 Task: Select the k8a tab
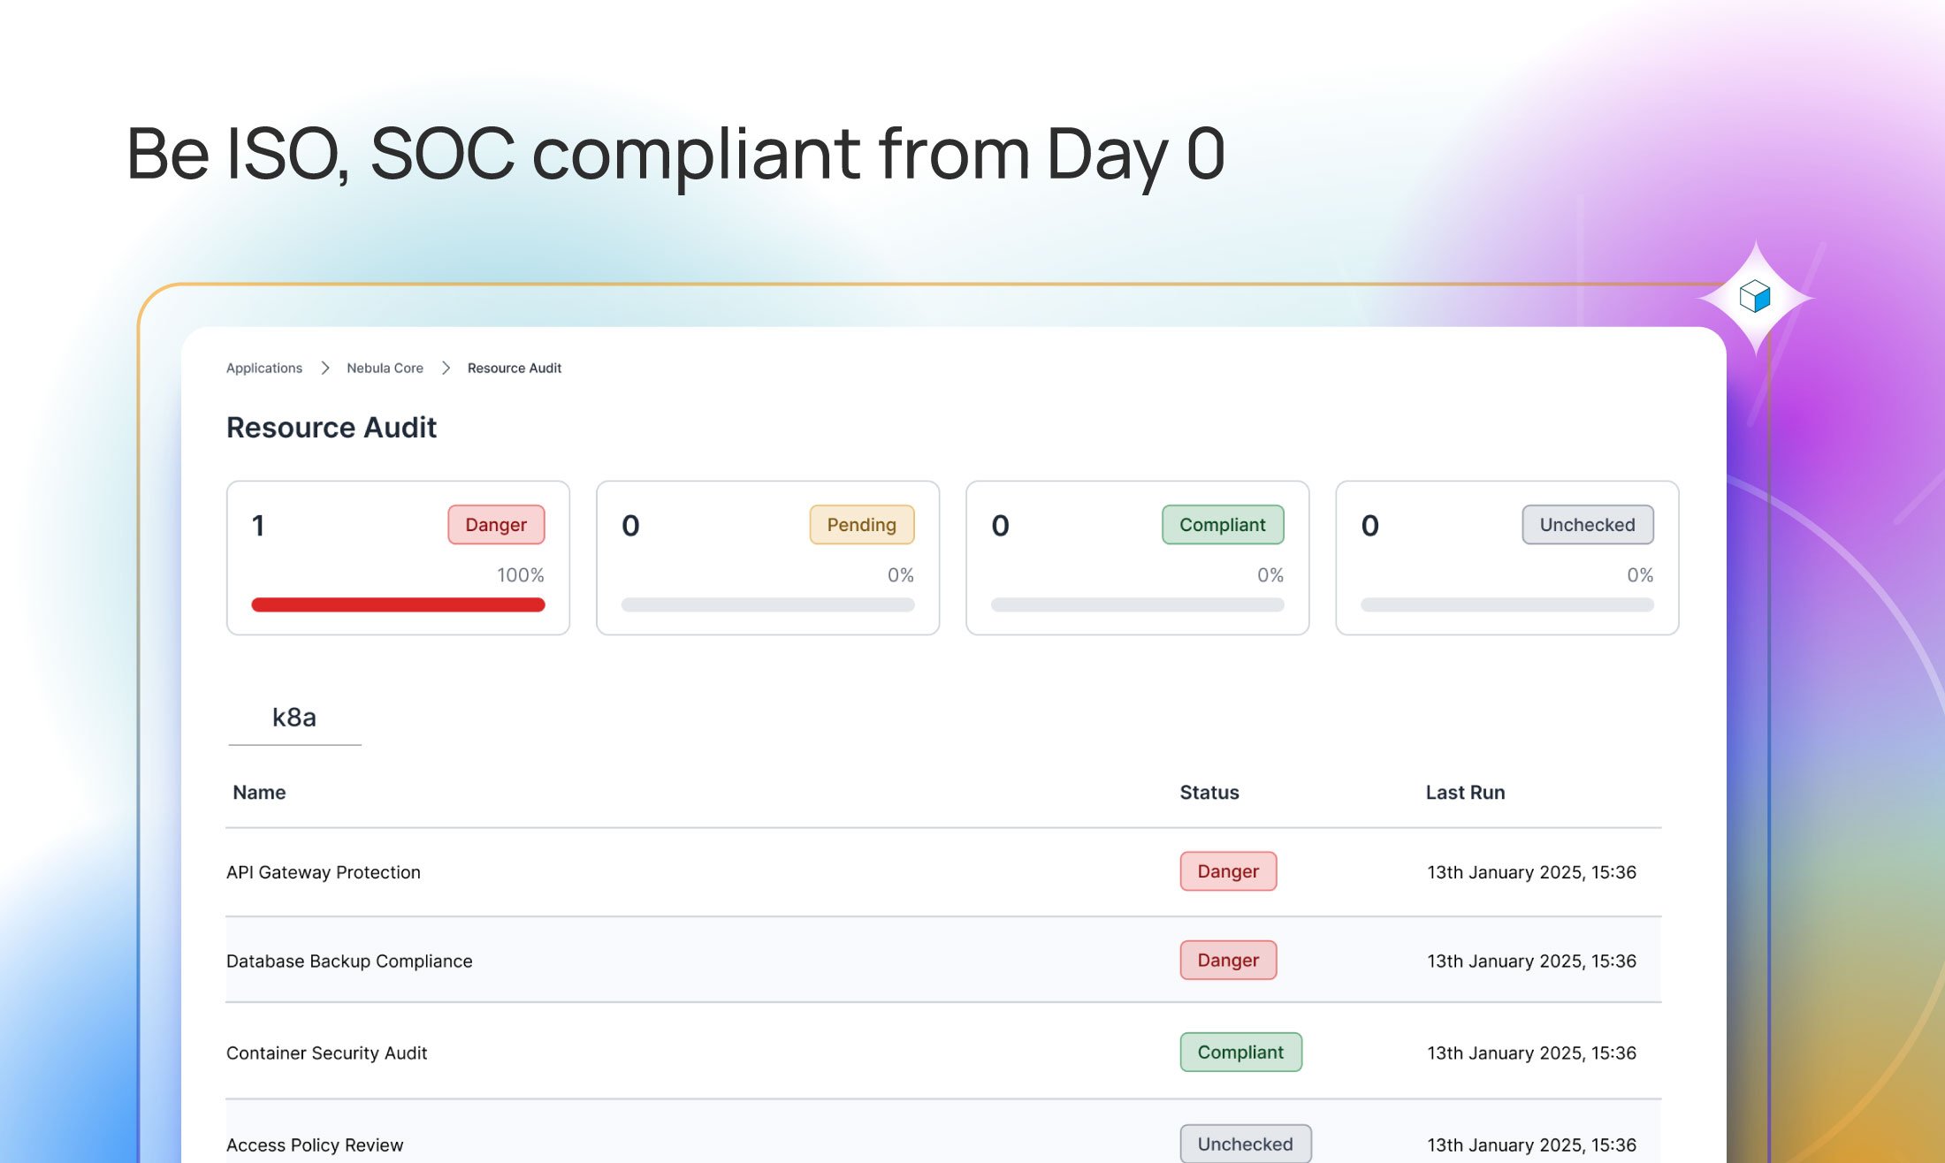pos(294,717)
